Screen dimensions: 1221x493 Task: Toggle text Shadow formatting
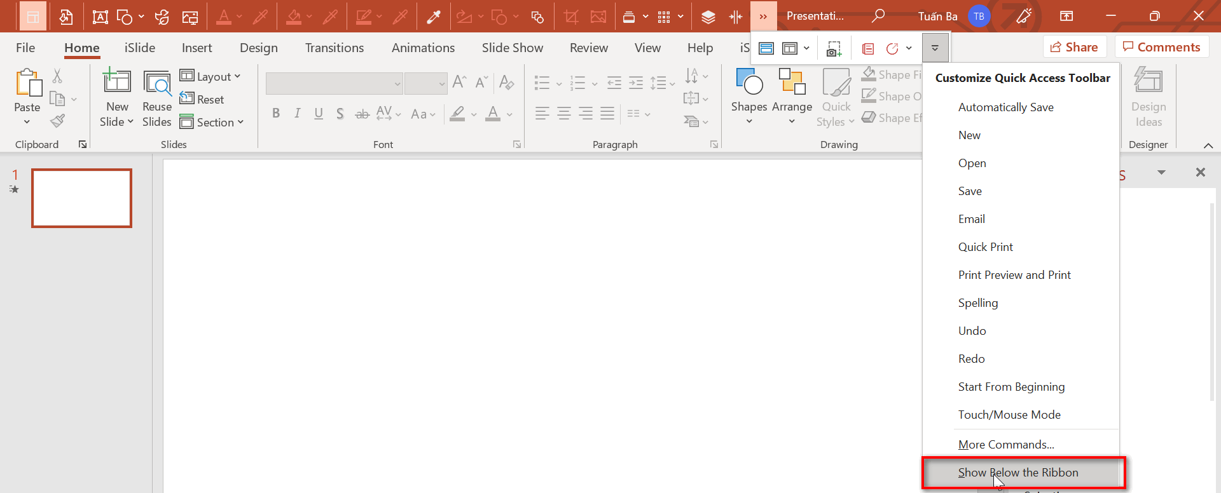coord(340,114)
